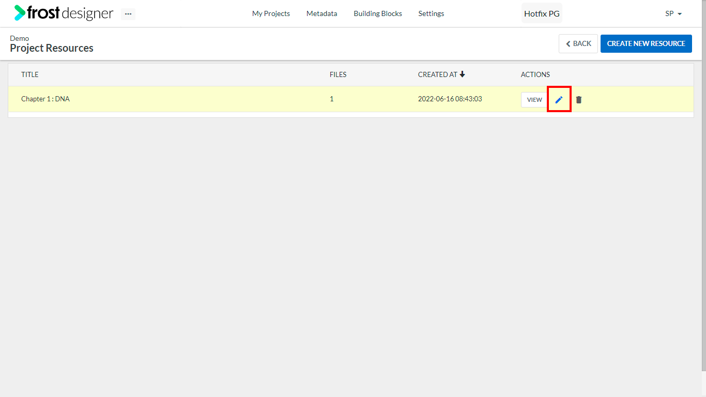The height and width of the screenshot is (397, 706).
Task: Open Building Blocks
Action: (378, 13)
